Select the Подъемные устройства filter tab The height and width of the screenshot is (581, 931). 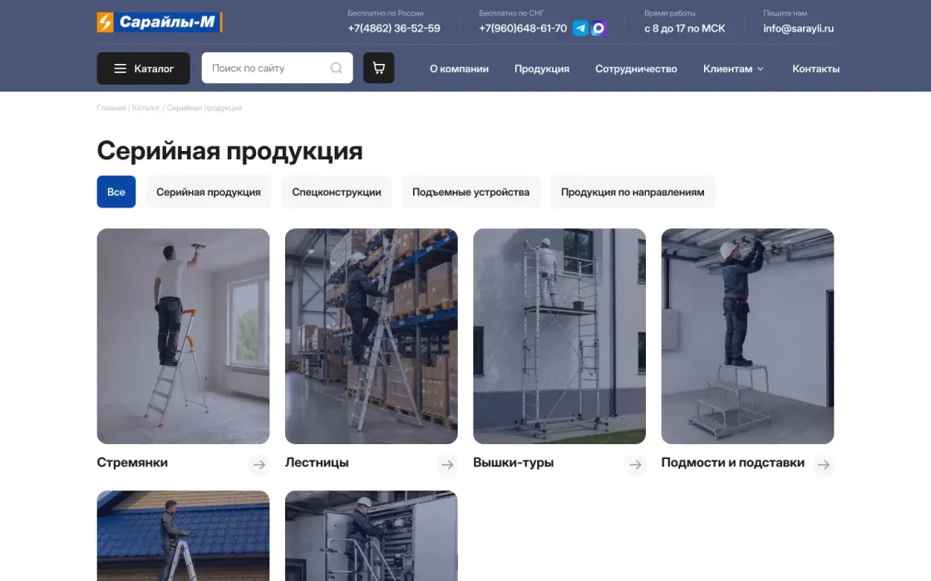tap(470, 192)
